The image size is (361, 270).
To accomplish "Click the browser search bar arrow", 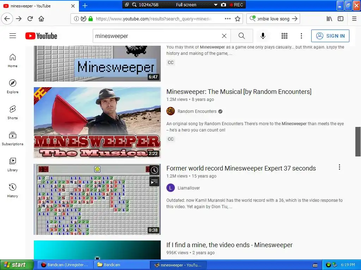I will [x=295, y=19].
